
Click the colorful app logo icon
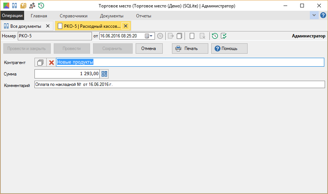6,6
